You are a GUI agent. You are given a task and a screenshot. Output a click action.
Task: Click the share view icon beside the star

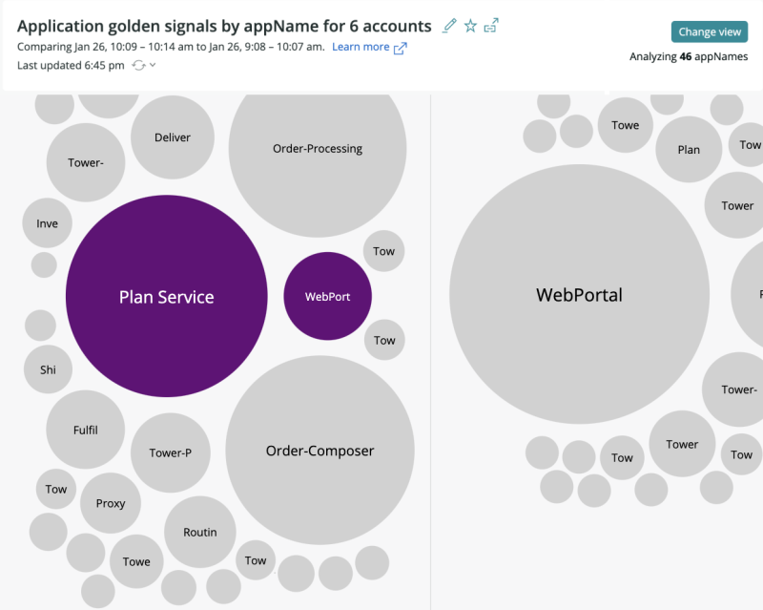[491, 26]
